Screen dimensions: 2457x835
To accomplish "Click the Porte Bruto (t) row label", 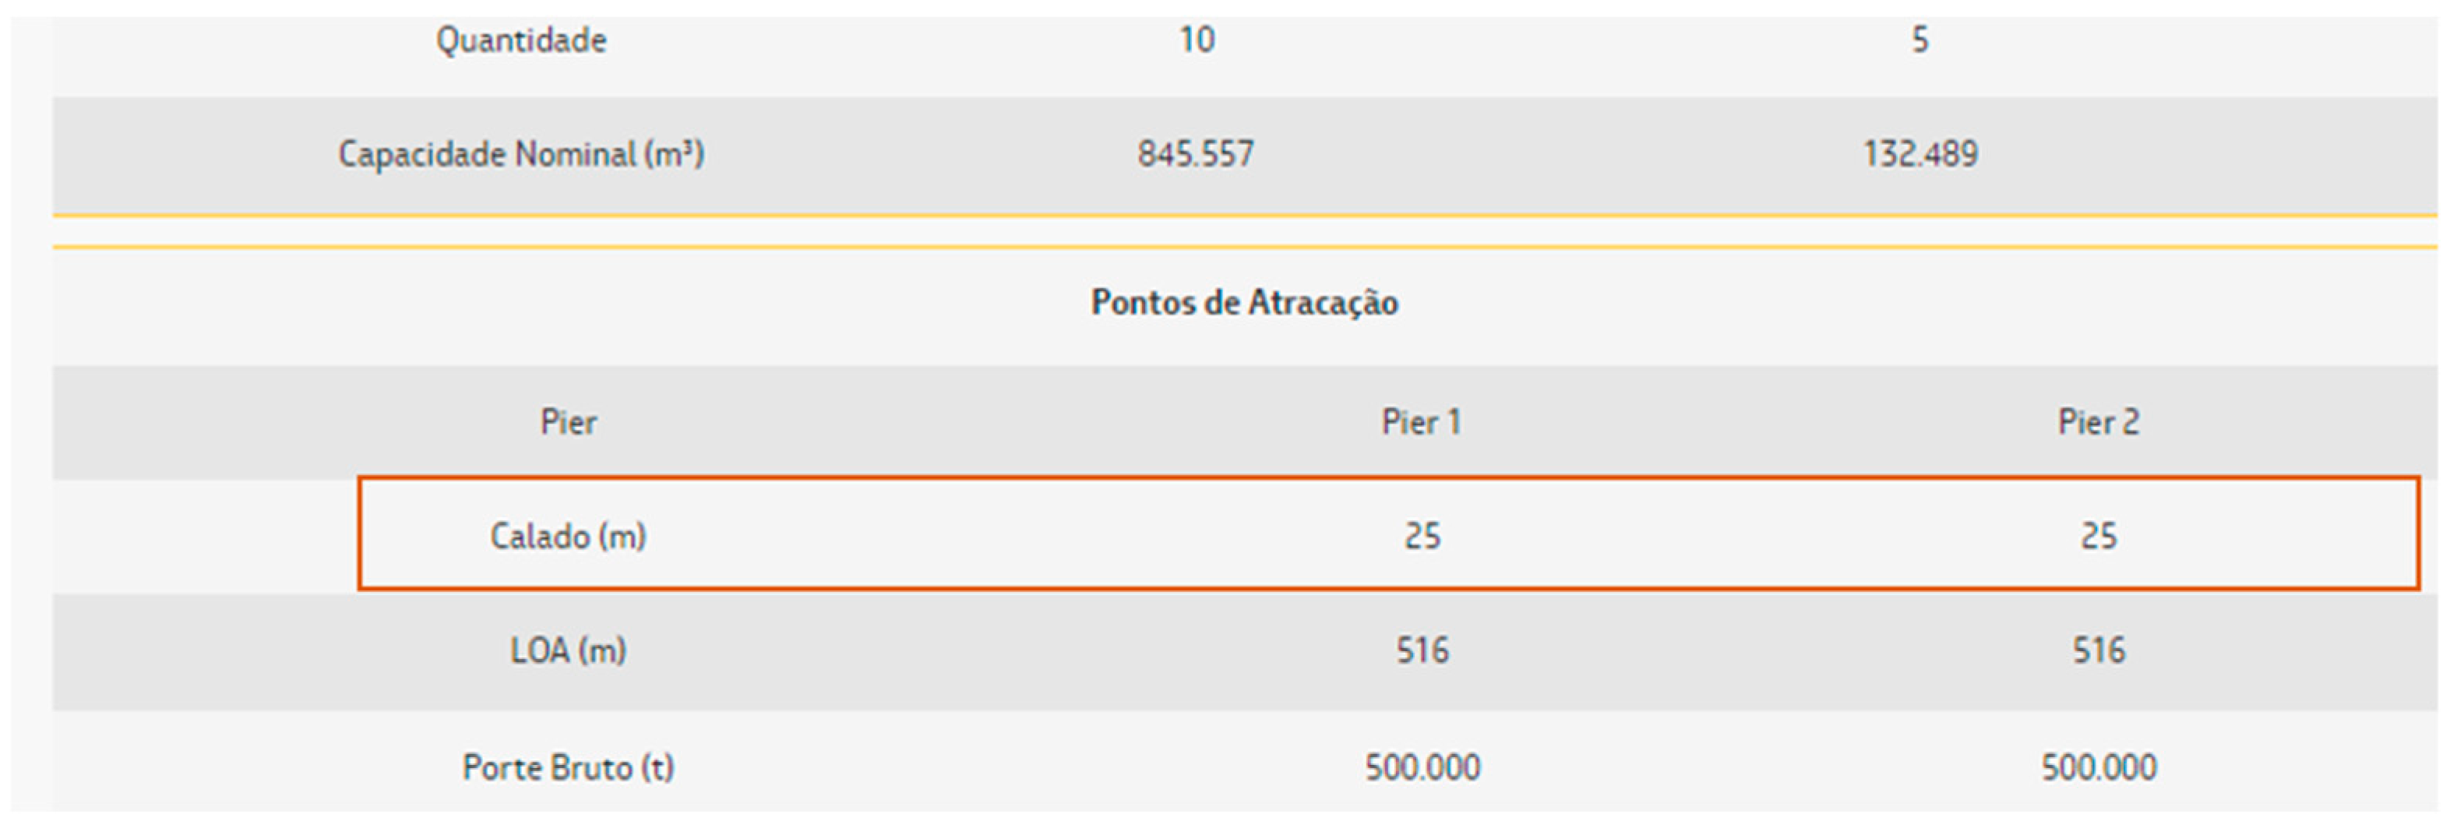I will tap(569, 767).
